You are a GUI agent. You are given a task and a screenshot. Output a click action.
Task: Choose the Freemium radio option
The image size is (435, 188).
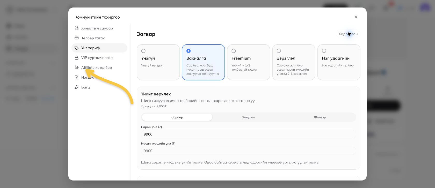tap(234, 51)
